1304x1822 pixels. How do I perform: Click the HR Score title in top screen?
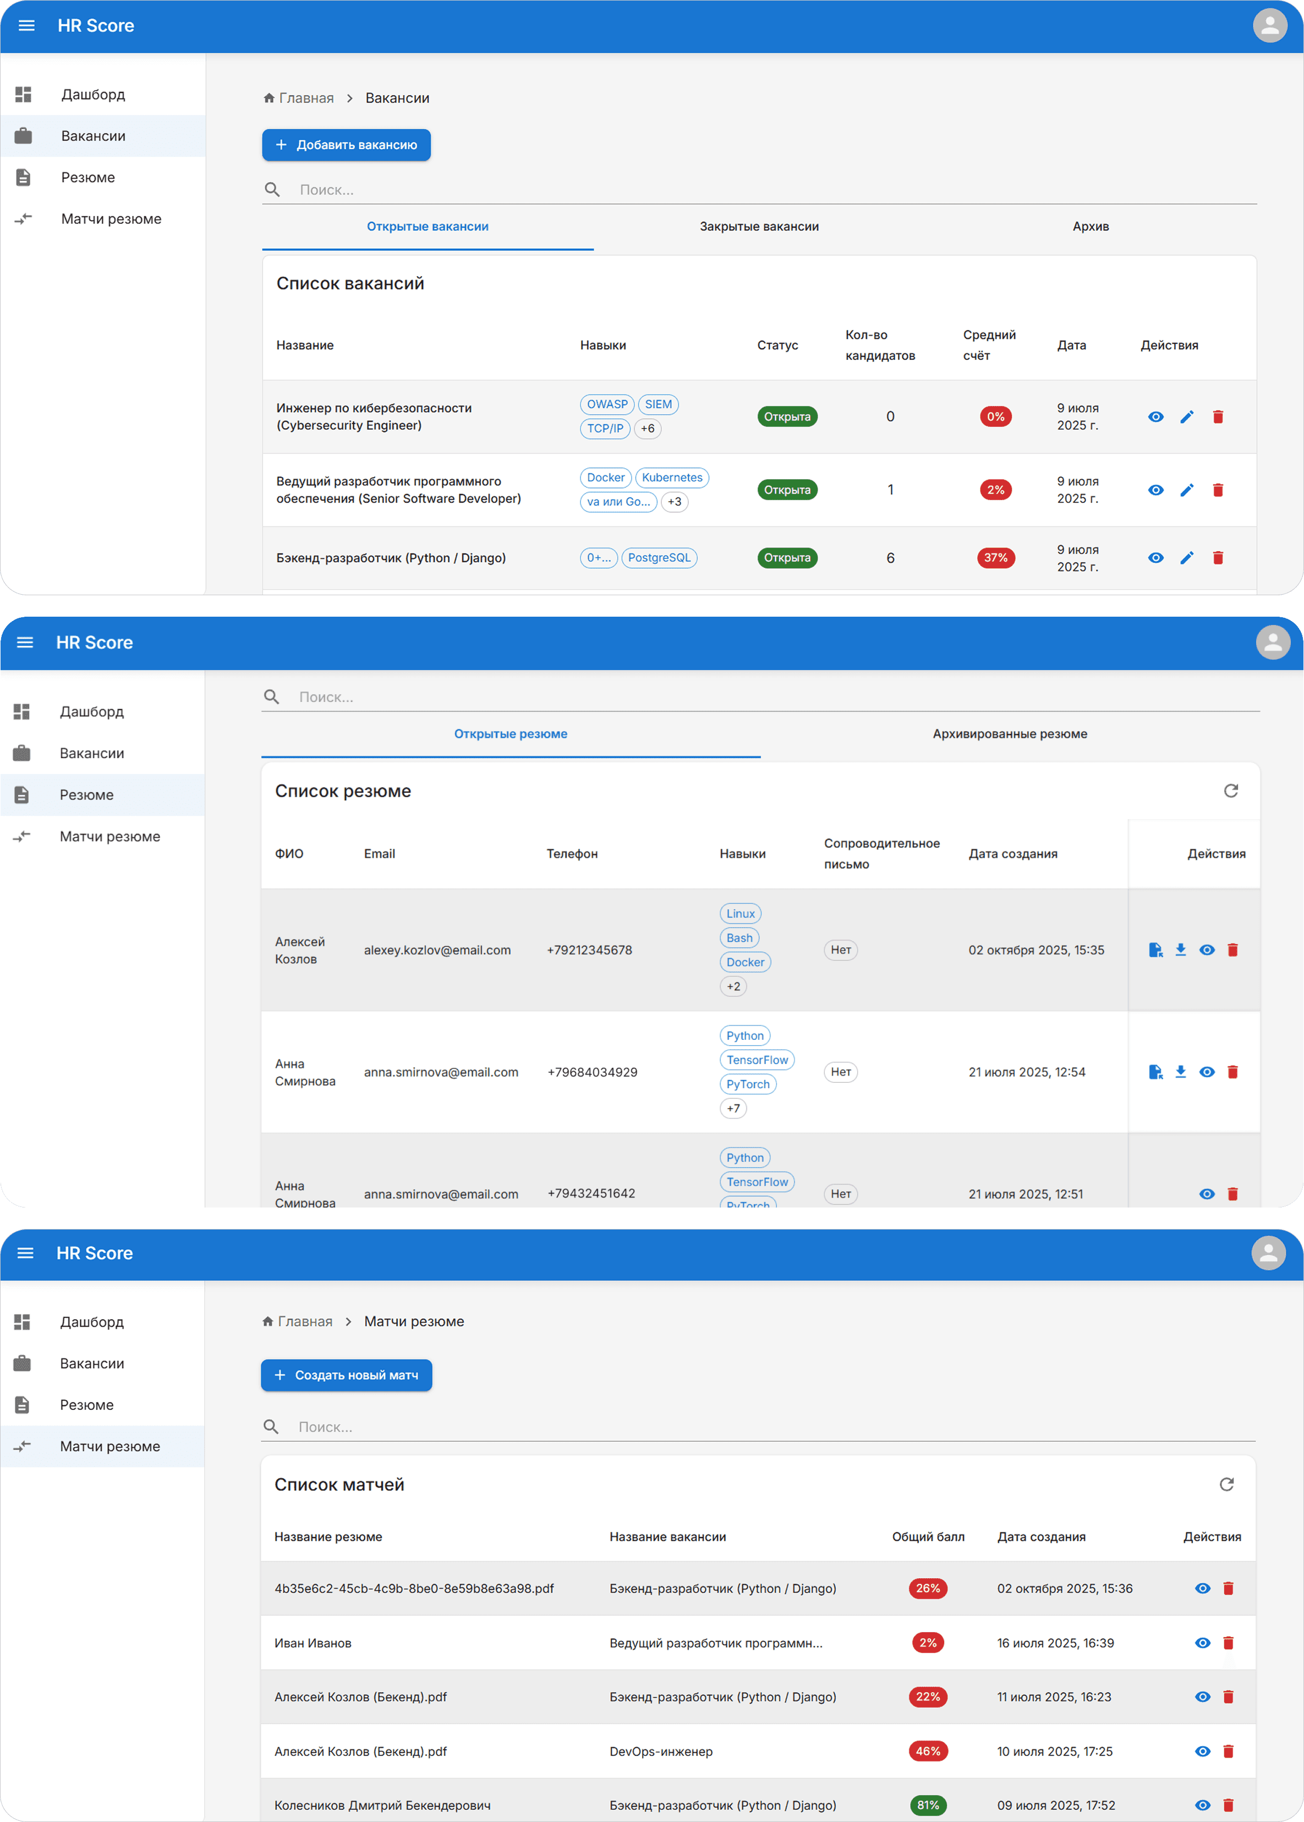96,26
